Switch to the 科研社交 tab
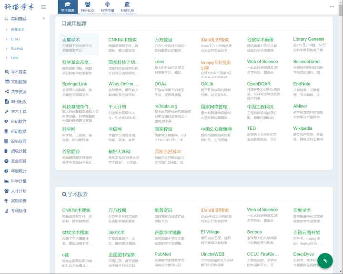The image size is (343, 274). [88, 7]
